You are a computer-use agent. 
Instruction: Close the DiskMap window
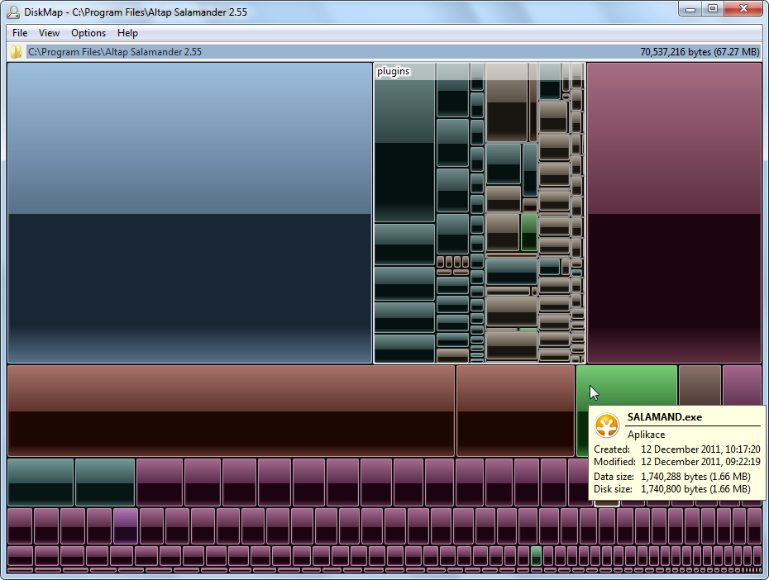tap(743, 9)
